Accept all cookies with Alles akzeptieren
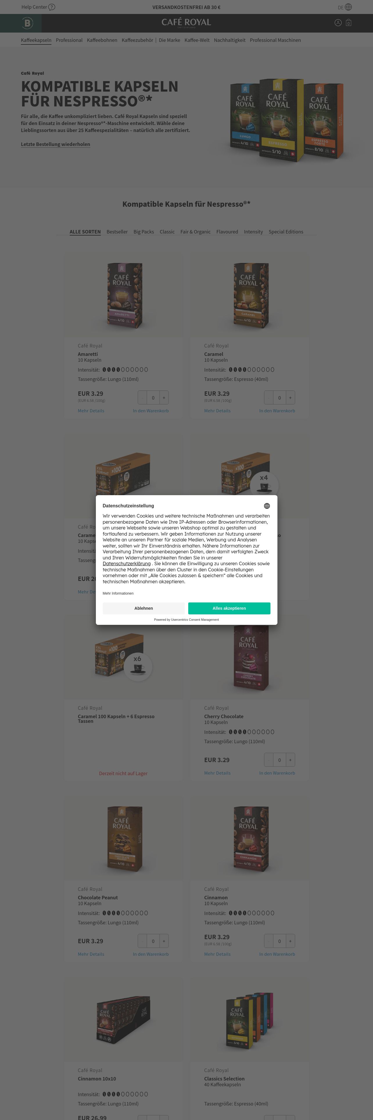 coord(229,608)
